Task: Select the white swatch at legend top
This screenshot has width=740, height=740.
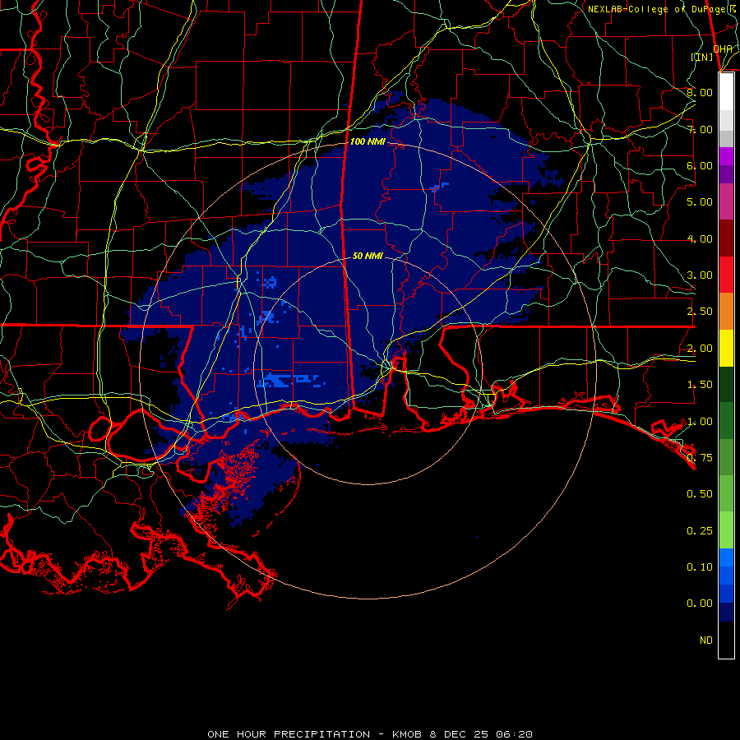Action: point(726,92)
